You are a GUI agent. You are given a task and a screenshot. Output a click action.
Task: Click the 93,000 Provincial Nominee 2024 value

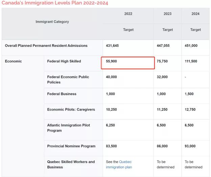[x=190, y=146]
